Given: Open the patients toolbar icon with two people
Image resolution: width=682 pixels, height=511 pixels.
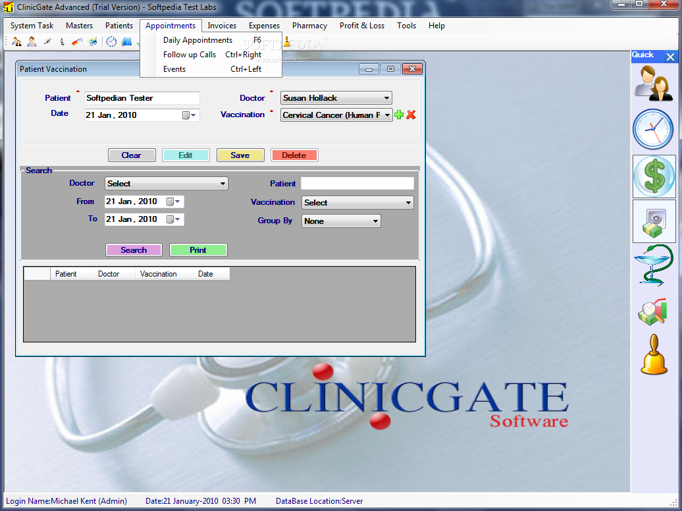Looking at the screenshot, I should pyautogui.click(x=16, y=41).
